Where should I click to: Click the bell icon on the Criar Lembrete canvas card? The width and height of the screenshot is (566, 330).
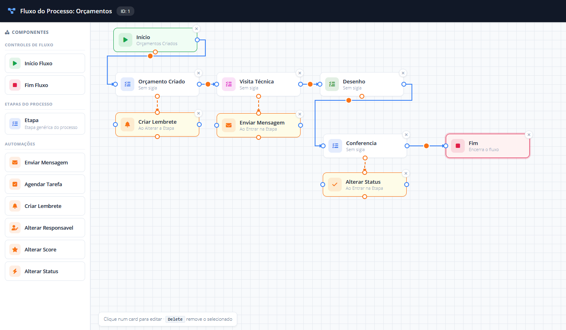point(127,125)
